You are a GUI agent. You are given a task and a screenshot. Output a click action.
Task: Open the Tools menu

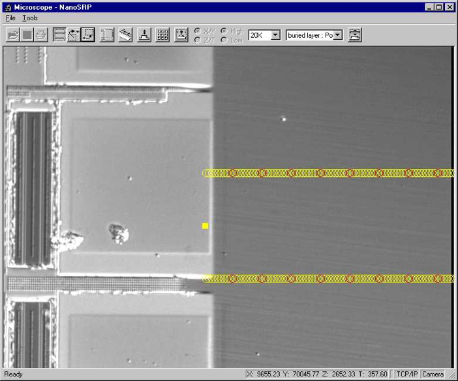pos(30,18)
